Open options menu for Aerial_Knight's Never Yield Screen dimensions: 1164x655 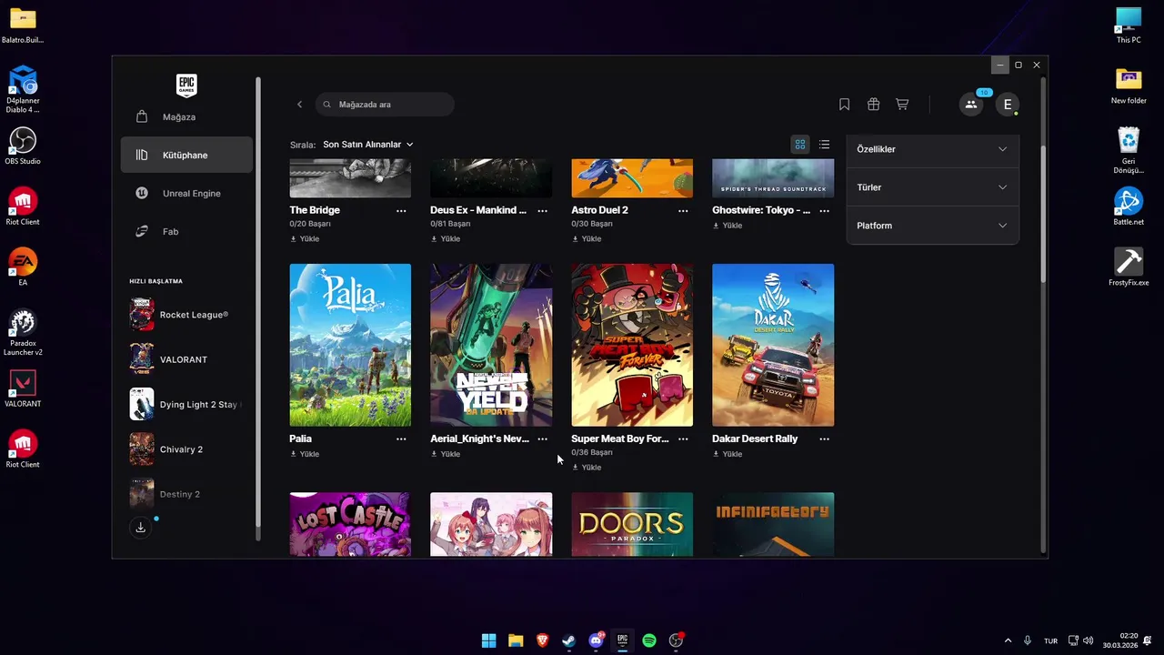[542, 438]
